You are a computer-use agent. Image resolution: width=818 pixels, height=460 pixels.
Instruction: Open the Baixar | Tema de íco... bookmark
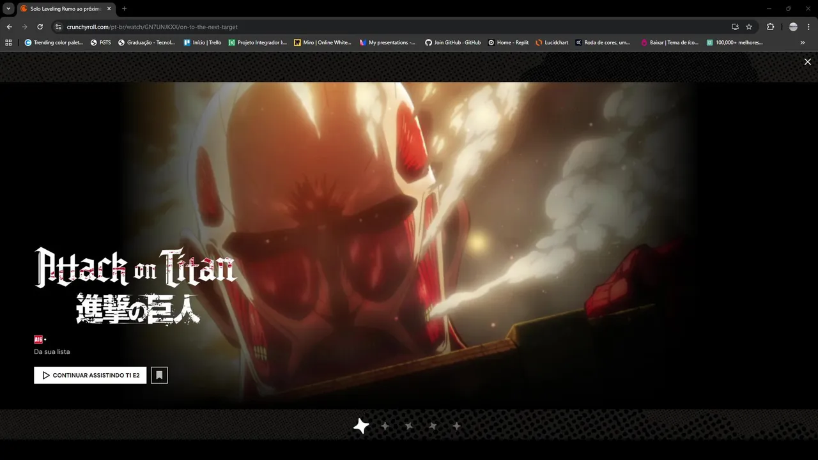coord(670,43)
